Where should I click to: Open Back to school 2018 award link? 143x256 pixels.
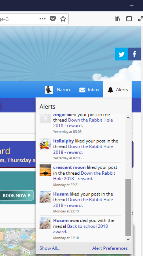click(x=80, y=229)
